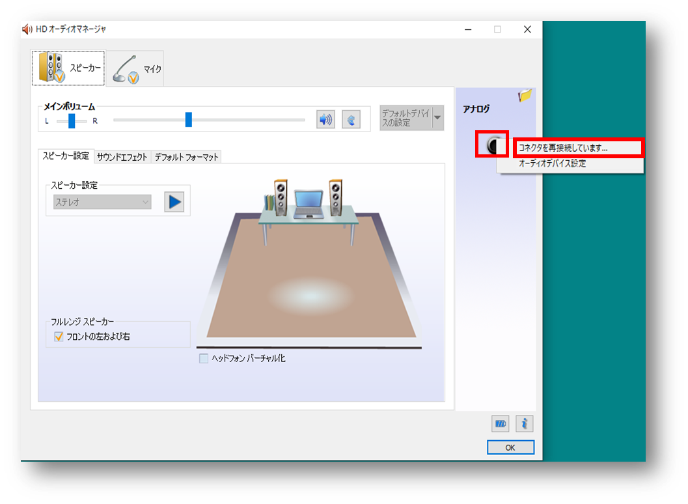The image size is (688, 504).
Task: Toggle the フロントの左および右 checkbox
Action: (x=59, y=337)
